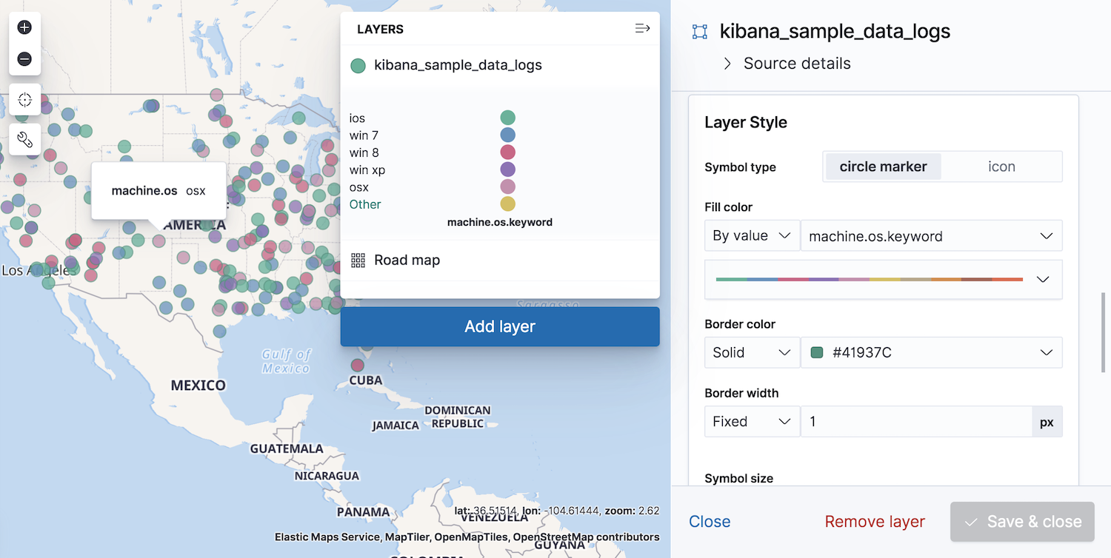Click the green dot beside kibana_sample_data_logs layer
Image resolution: width=1111 pixels, height=558 pixels.
[x=358, y=65]
